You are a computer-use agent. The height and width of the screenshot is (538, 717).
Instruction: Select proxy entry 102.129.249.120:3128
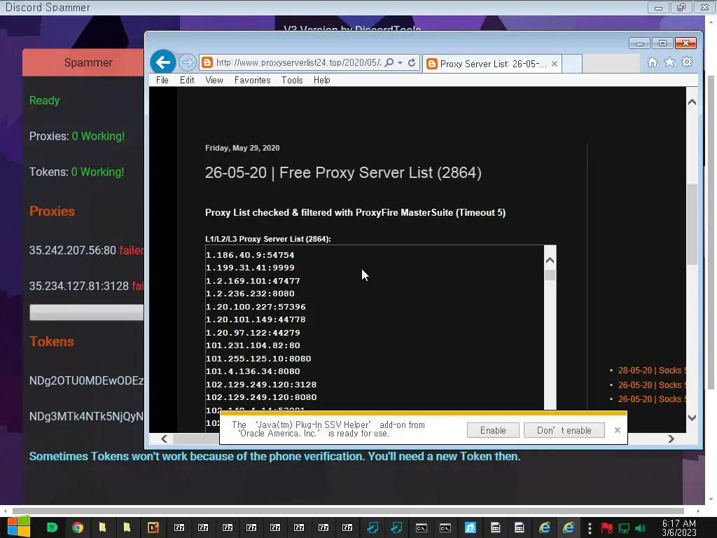(x=261, y=385)
